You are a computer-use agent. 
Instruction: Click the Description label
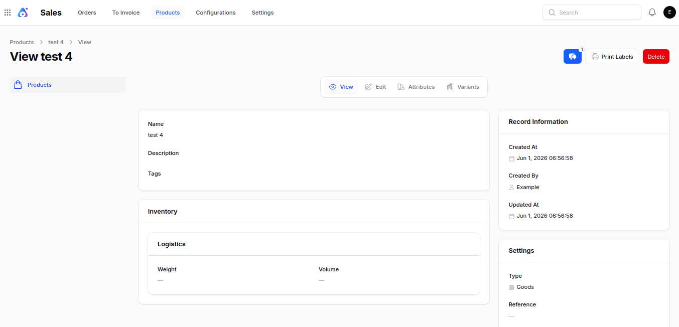tap(163, 153)
